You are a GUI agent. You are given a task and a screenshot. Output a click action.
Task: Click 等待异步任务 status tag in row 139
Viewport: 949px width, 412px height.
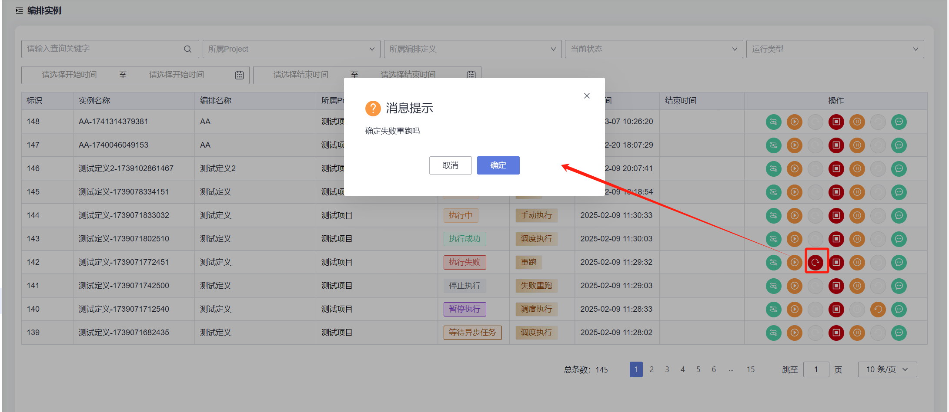pyautogui.click(x=472, y=333)
